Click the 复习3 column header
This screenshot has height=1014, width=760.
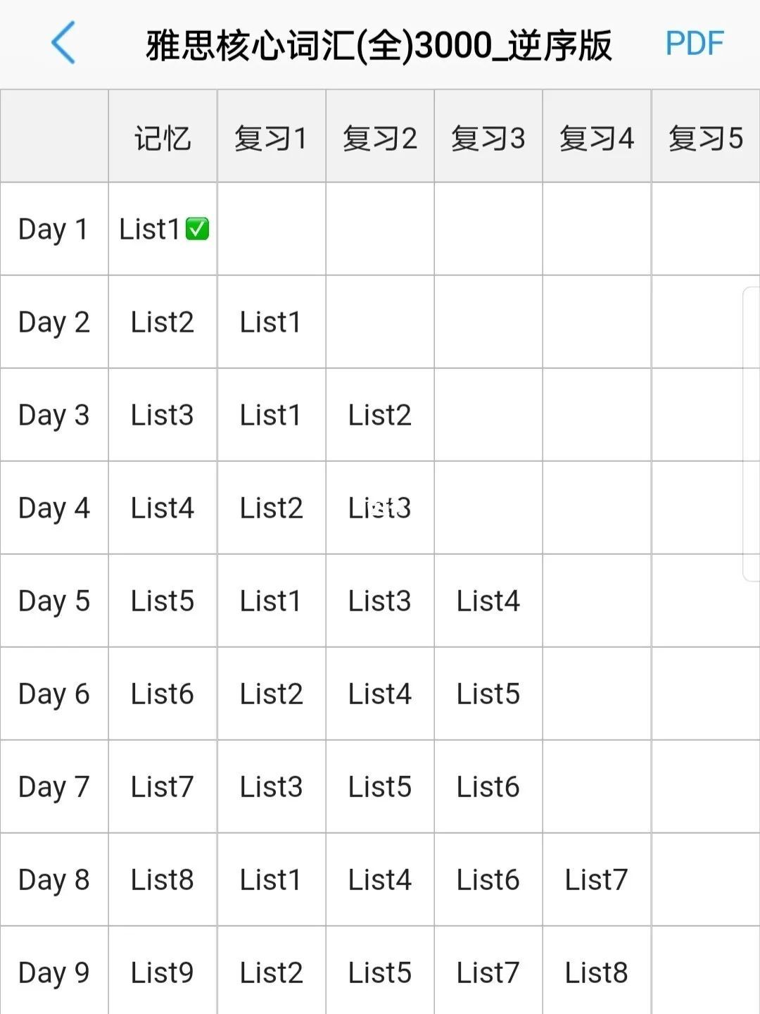coord(488,138)
